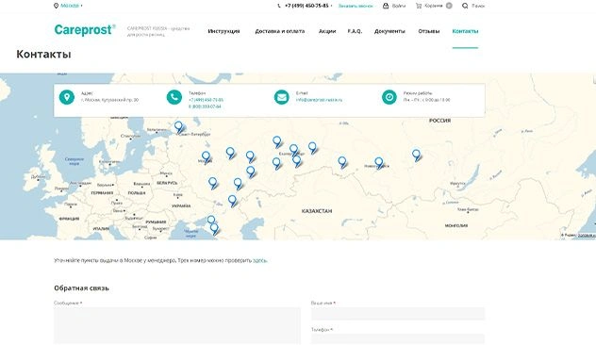Click the Careprost logo
This screenshot has height=345, width=596.
pos(85,30)
